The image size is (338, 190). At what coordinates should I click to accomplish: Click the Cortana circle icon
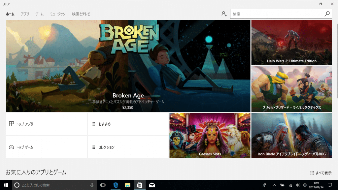17,185
